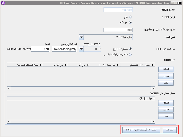Maximize the UDDI Configuration Tool window

[176, 3]
